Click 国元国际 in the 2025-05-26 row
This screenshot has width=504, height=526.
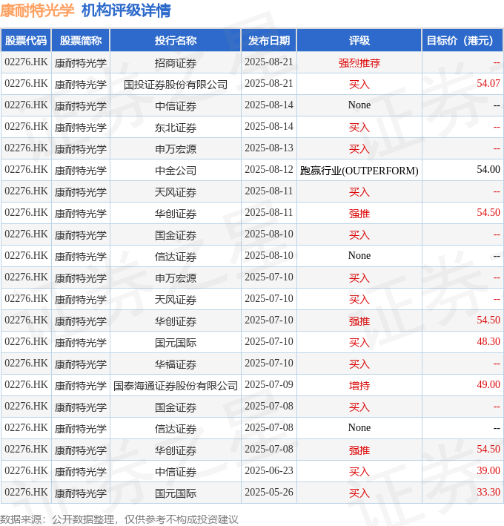click(x=175, y=493)
